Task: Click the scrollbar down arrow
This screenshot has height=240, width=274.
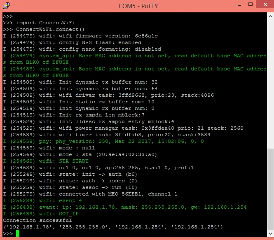Action: coord(270,233)
